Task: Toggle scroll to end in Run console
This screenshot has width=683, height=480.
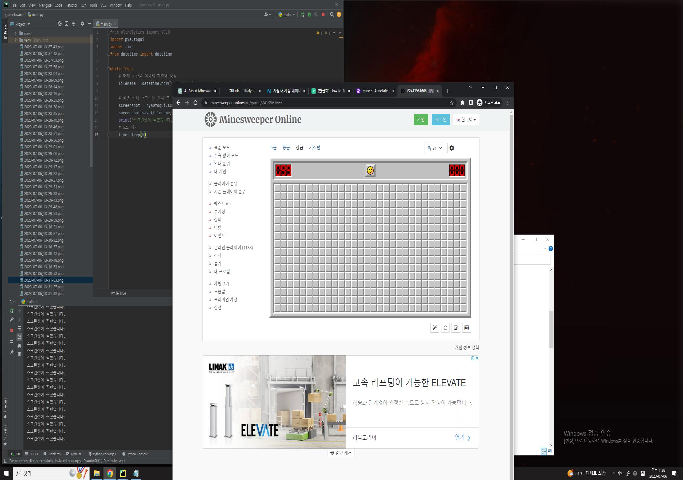Action: click(19, 337)
